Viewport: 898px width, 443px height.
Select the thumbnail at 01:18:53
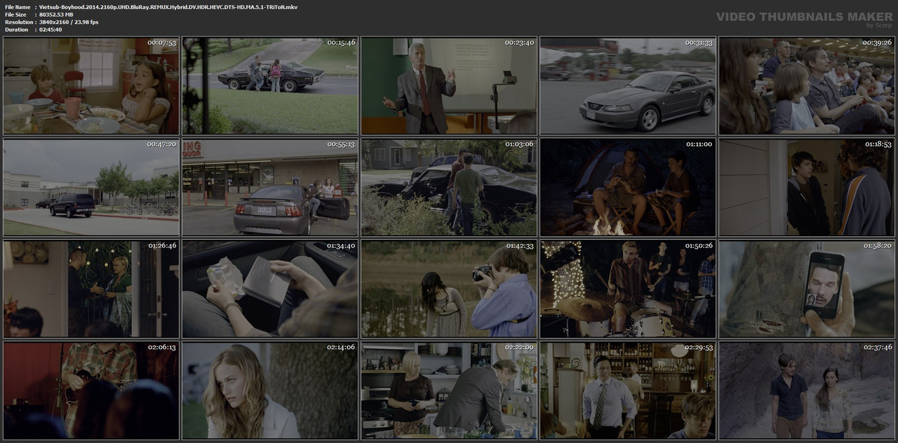pyautogui.click(x=807, y=187)
